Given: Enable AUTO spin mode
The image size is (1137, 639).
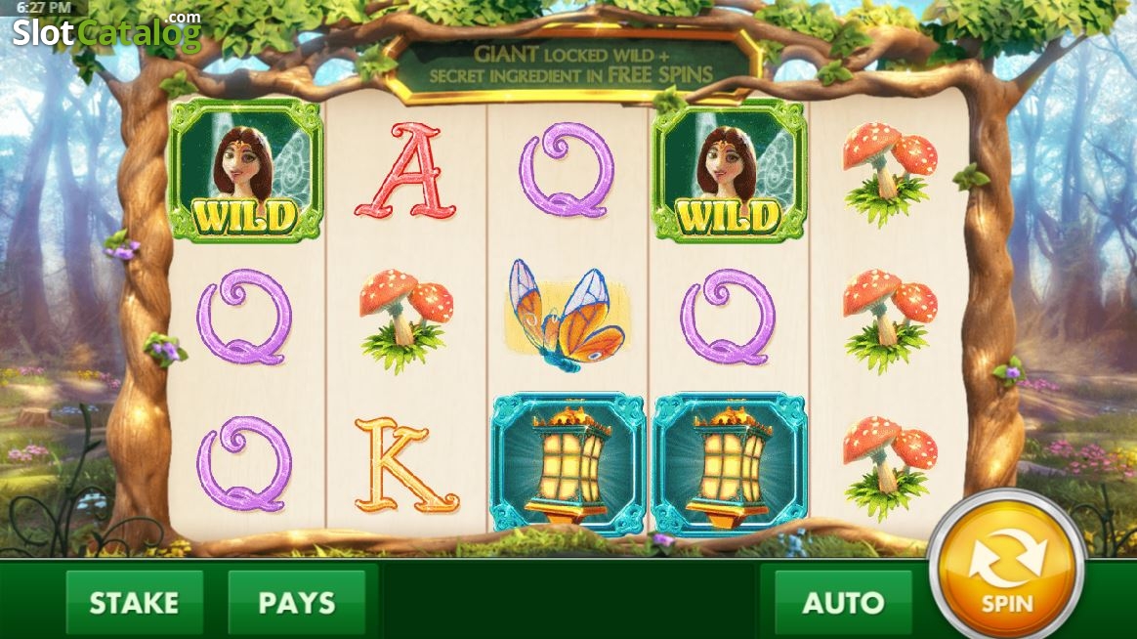Looking at the screenshot, I should pos(843,603).
